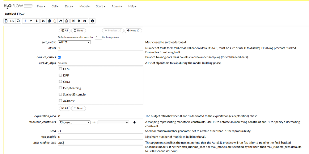Viewport: 309px width, 154px height.
Task: Click None button above sort_metric
Action: pyautogui.click(x=78, y=30)
